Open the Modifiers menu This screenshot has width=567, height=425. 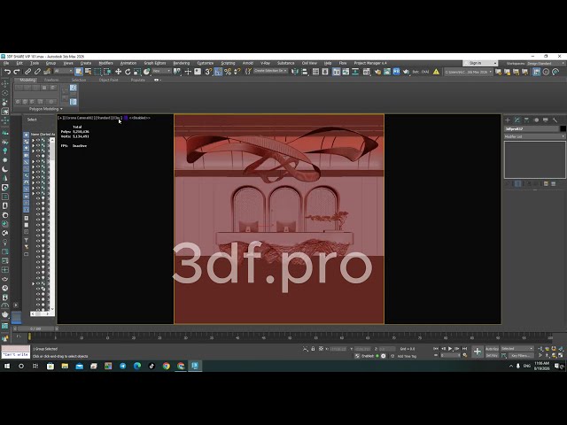point(105,63)
